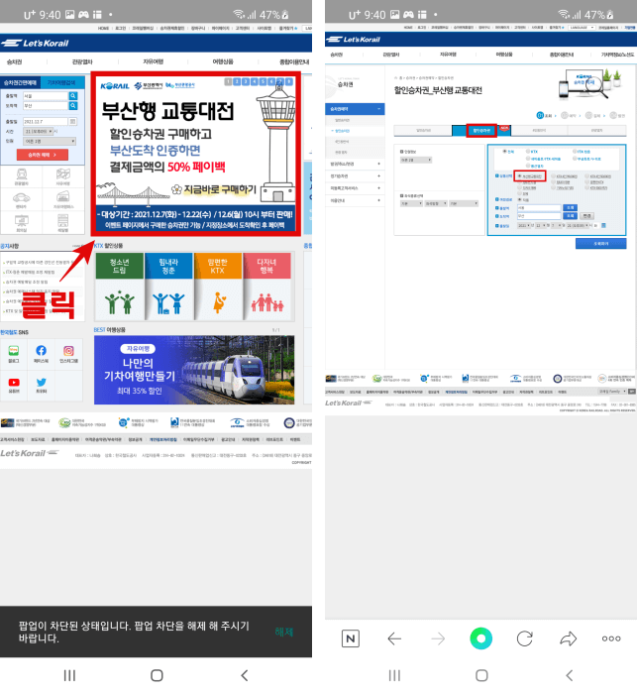Open the 맘편한 KTX discount card
Image resolution: width=637 pixels, height=694 pixels.
click(218, 286)
